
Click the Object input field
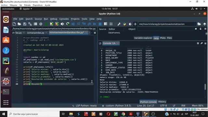[x=165, y=29]
